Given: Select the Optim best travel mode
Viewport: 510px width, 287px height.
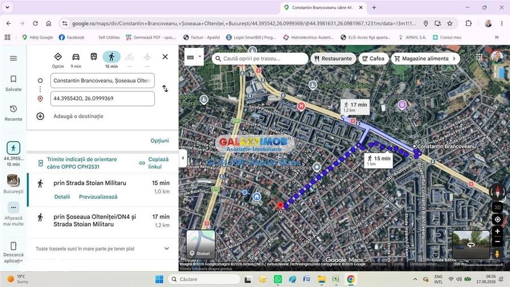Looking at the screenshot, I should tap(58, 60).
